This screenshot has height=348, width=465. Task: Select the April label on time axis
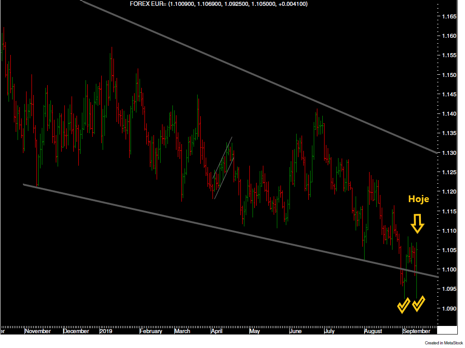point(217,331)
